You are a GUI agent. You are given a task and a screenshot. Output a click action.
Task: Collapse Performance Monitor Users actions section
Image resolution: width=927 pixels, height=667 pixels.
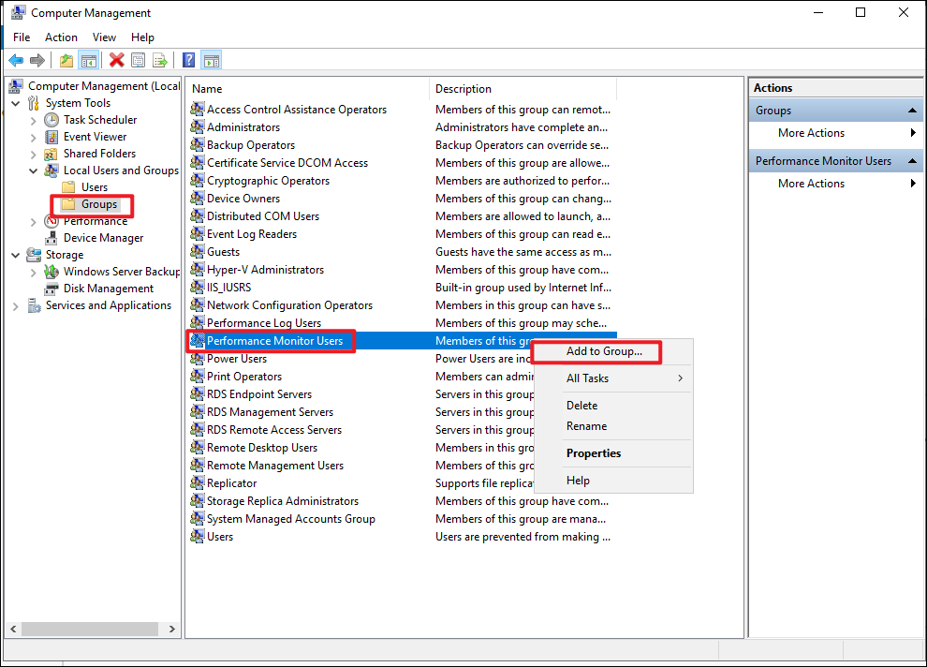click(912, 161)
